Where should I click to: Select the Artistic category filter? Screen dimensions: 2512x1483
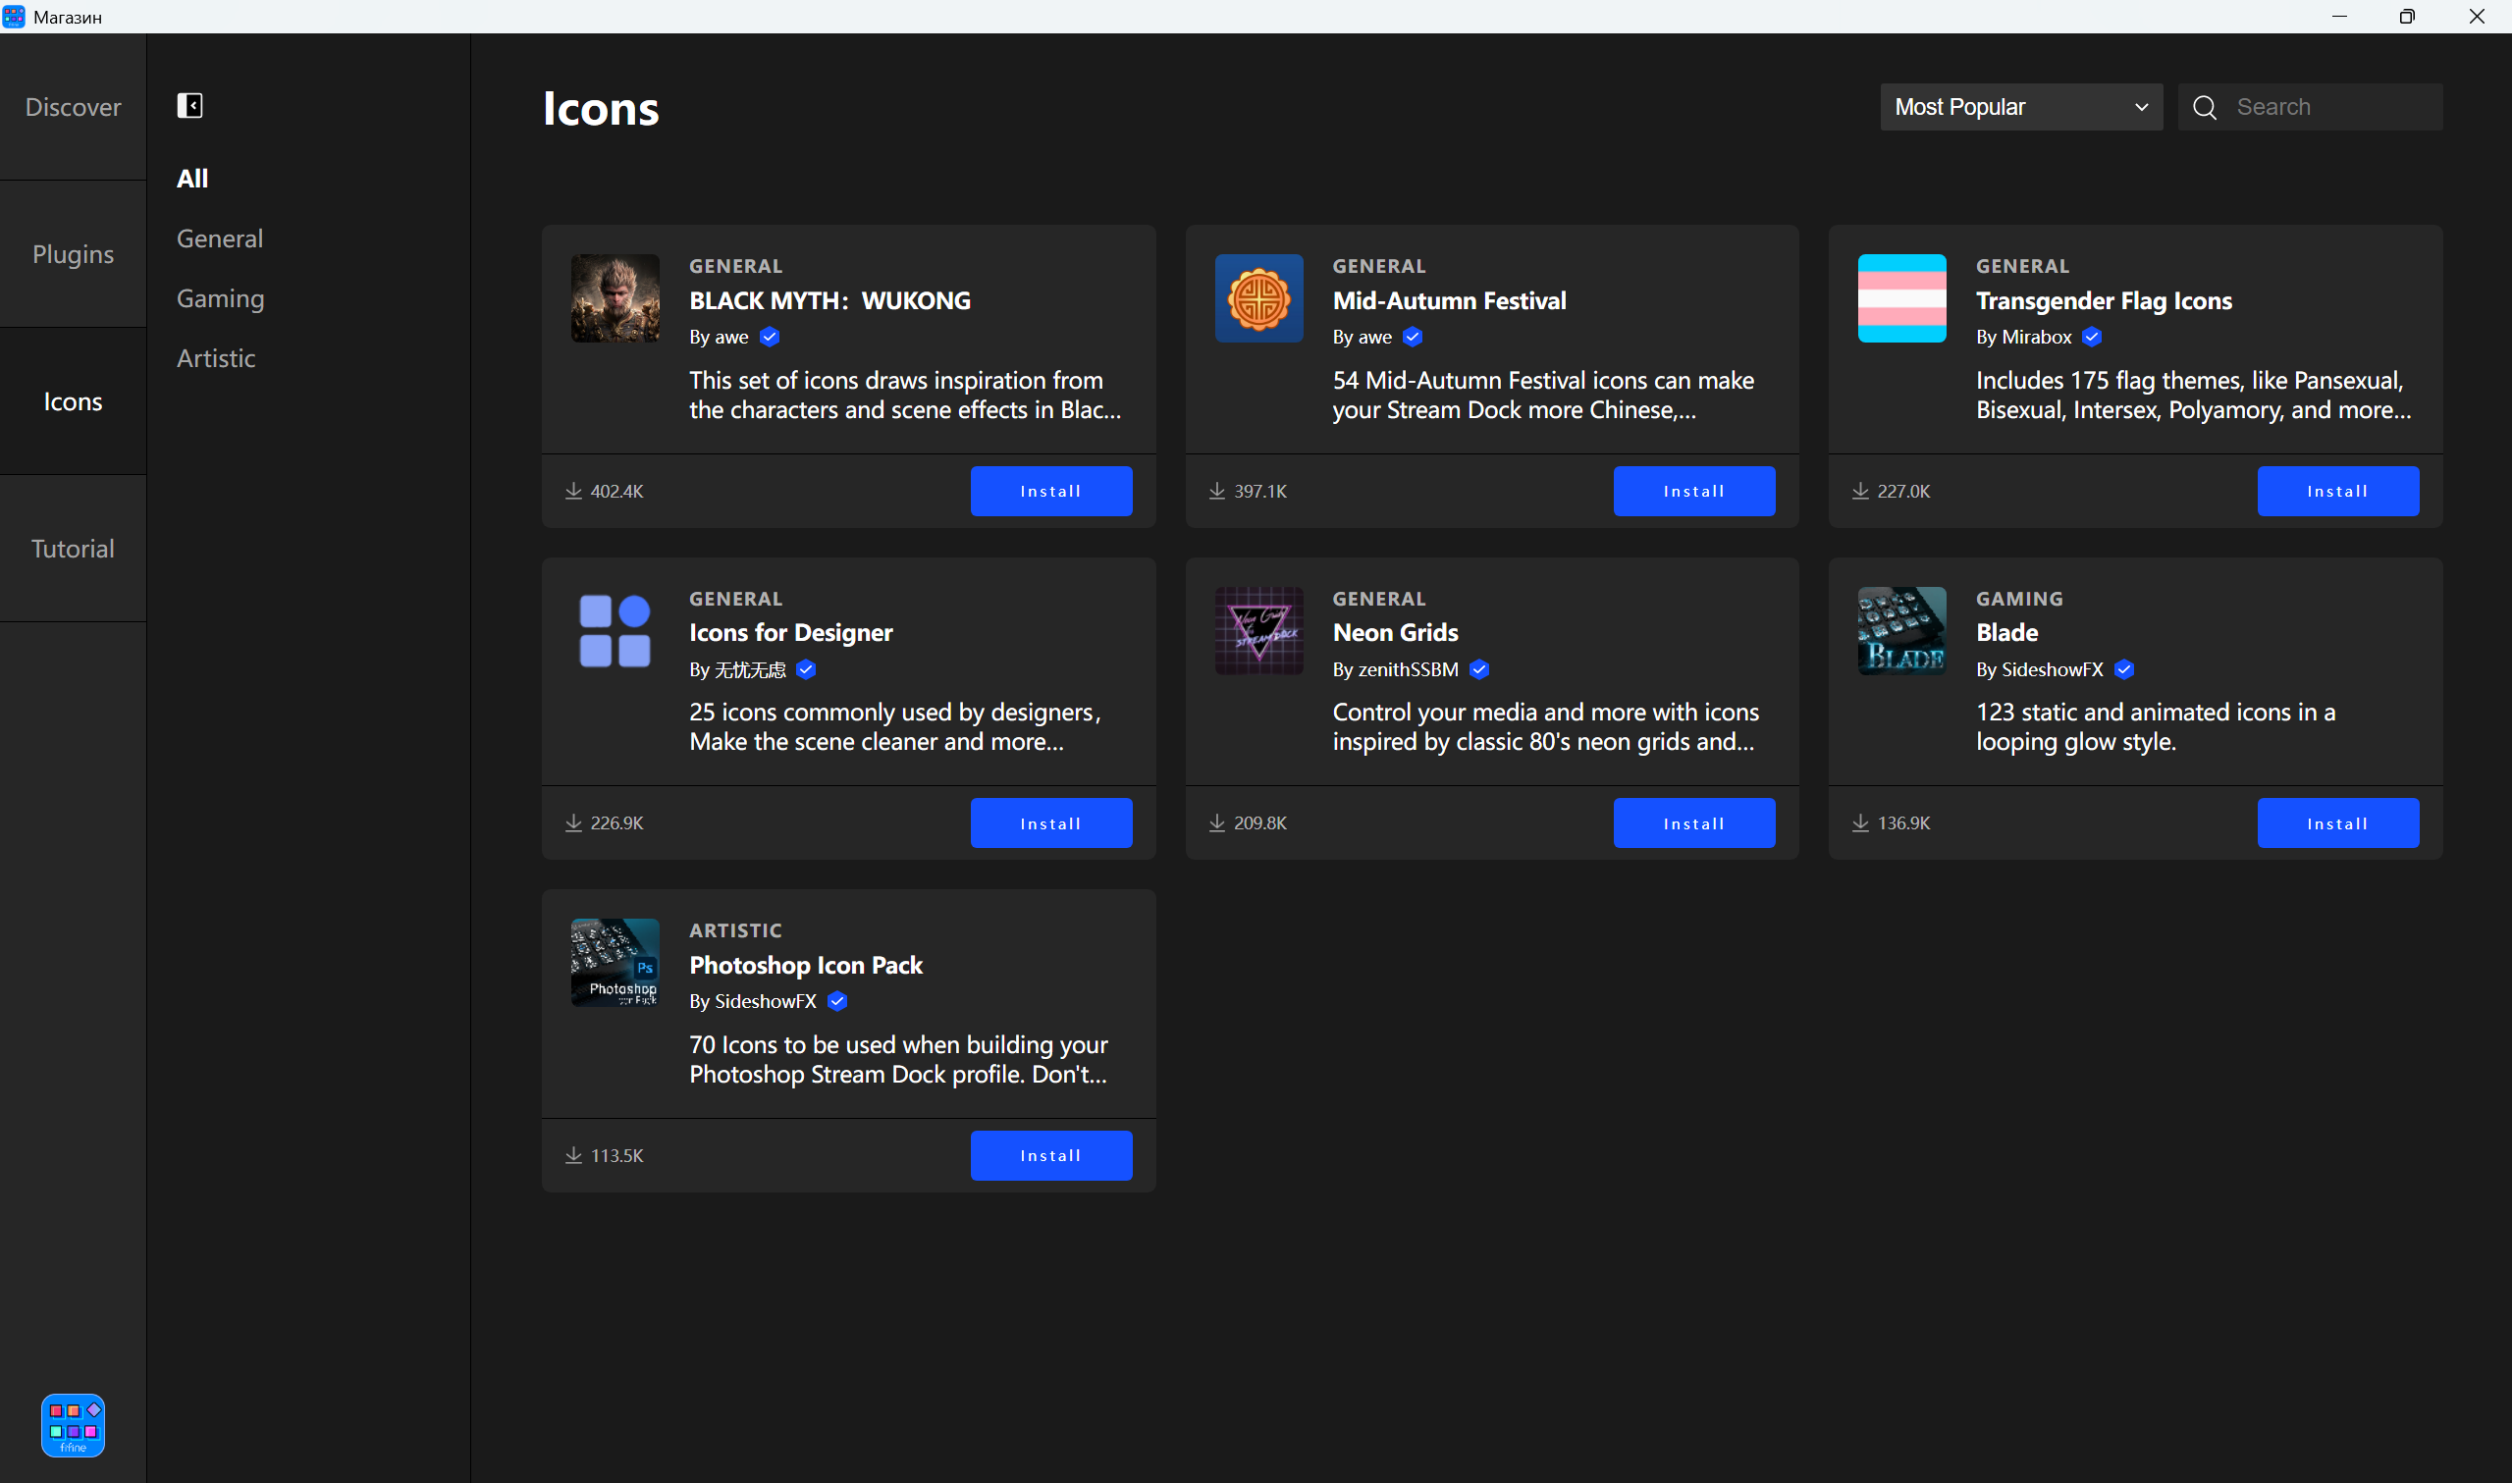(x=216, y=359)
